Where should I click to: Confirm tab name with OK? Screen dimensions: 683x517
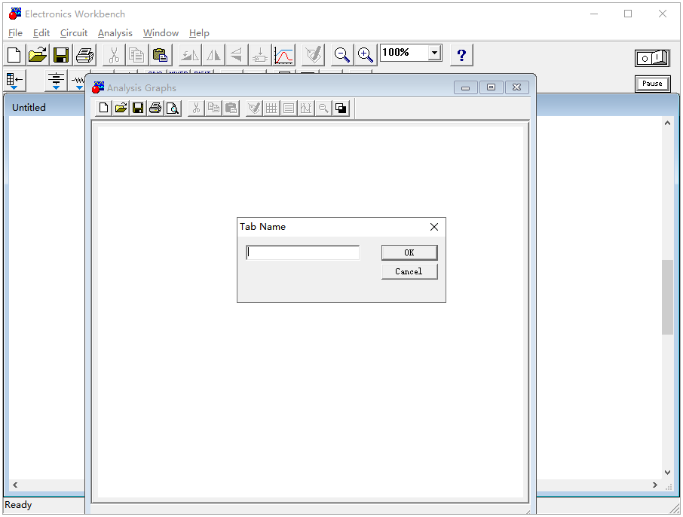[x=409, y=252]
